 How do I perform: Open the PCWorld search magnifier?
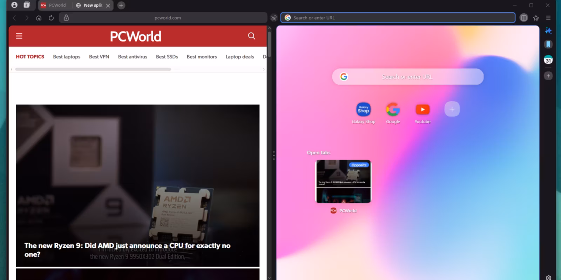(251, 36)
